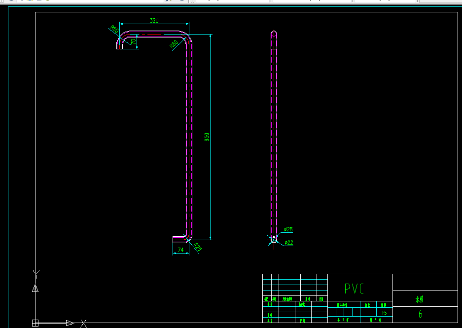Select the 水管 part name text
Image resolution: width=462 pixels, height=328 pixels.
tap(420, 300)
